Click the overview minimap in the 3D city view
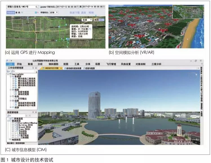 pos(188,12)
